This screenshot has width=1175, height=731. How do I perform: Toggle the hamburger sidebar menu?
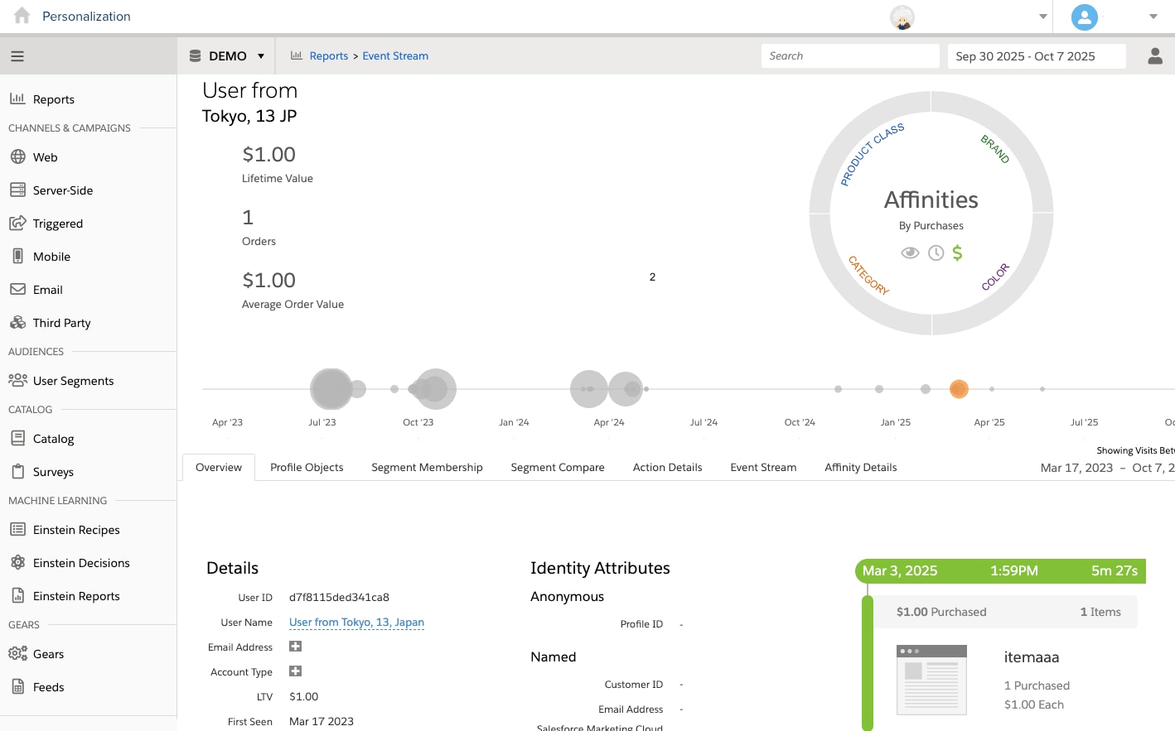tap(17, 56)
